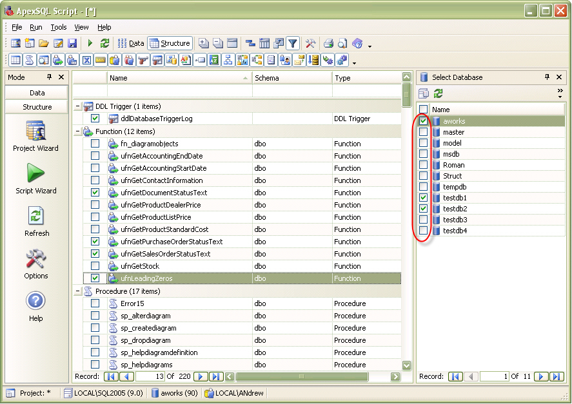This screenshot has width=572, height=404.
Task: Click the Tables object type filter icon
Action: click(15, 60)
